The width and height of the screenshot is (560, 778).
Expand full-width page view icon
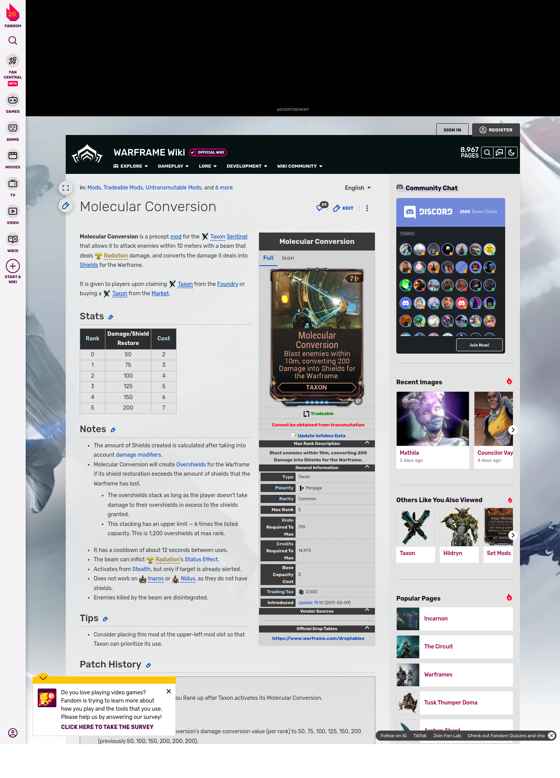point(66,188)
